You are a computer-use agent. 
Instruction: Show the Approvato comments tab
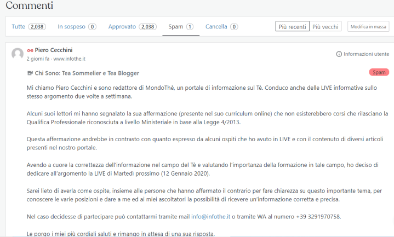click(x=132, y=26)
